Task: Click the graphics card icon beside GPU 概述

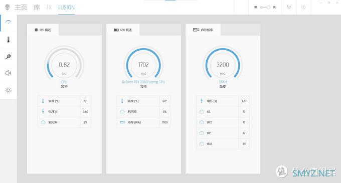Action: (x=116, y=30)
